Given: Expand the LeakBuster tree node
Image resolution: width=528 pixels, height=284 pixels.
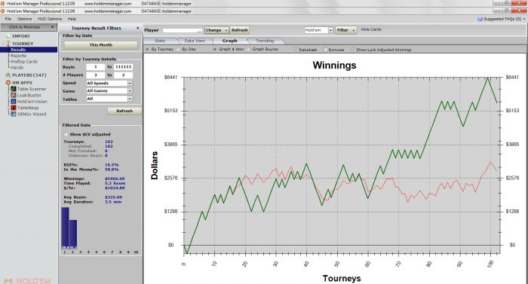Looking at the screenshot, I should pos(8,95).
